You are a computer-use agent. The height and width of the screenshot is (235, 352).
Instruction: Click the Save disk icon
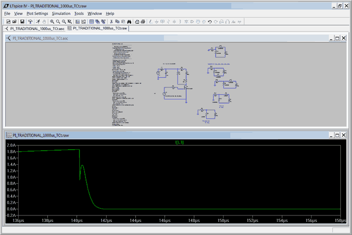tap(22, 22)
